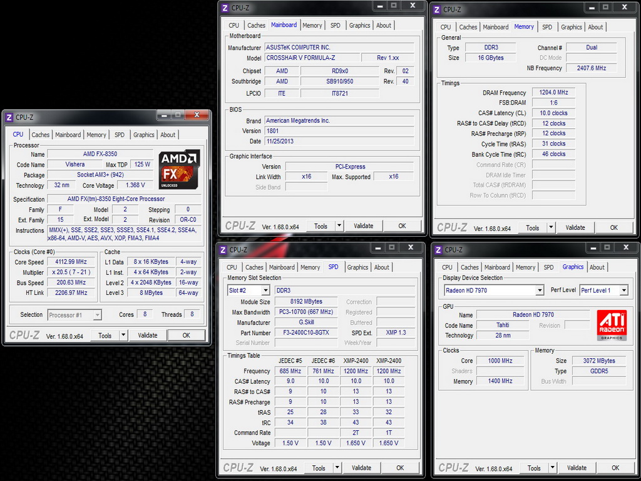This screenshot has height=481, width=641.
Task: Click the Module Size 8192 MBytes value
Action: click(x=306, y=301)
